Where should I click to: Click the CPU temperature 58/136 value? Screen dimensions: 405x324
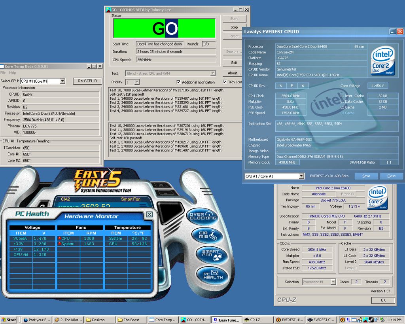(139, 244)
